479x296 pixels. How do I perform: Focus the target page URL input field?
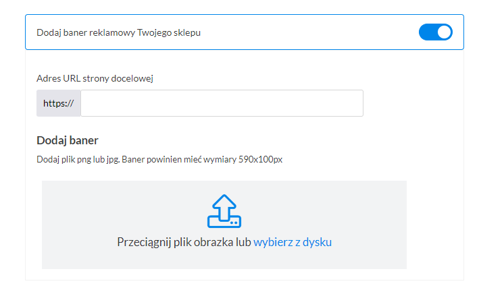tap(222, 103)
